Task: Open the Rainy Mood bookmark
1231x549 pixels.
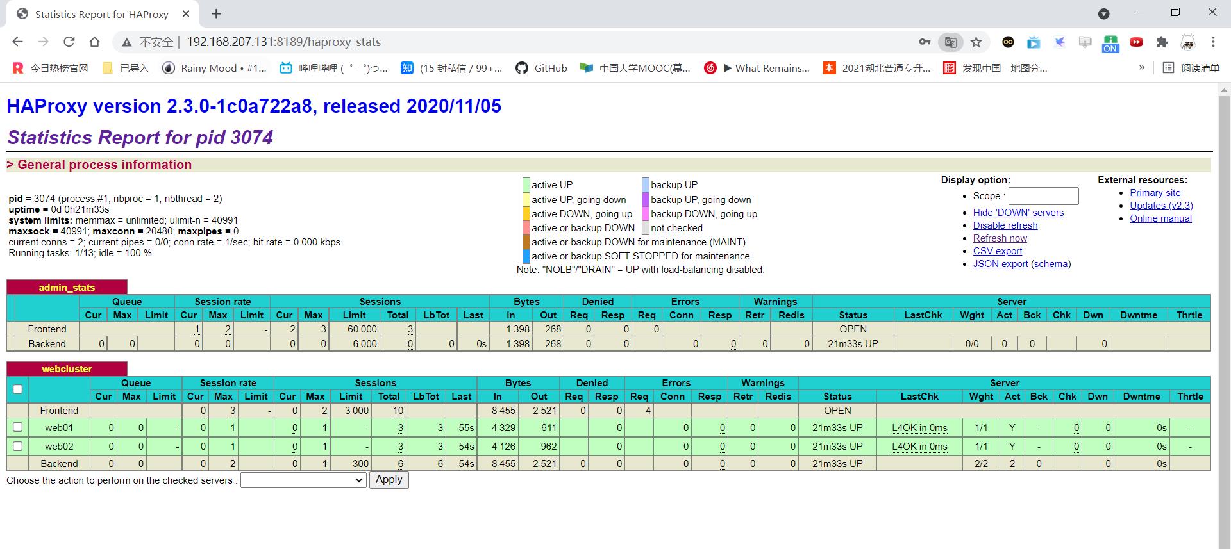Action: click(214, 68)
